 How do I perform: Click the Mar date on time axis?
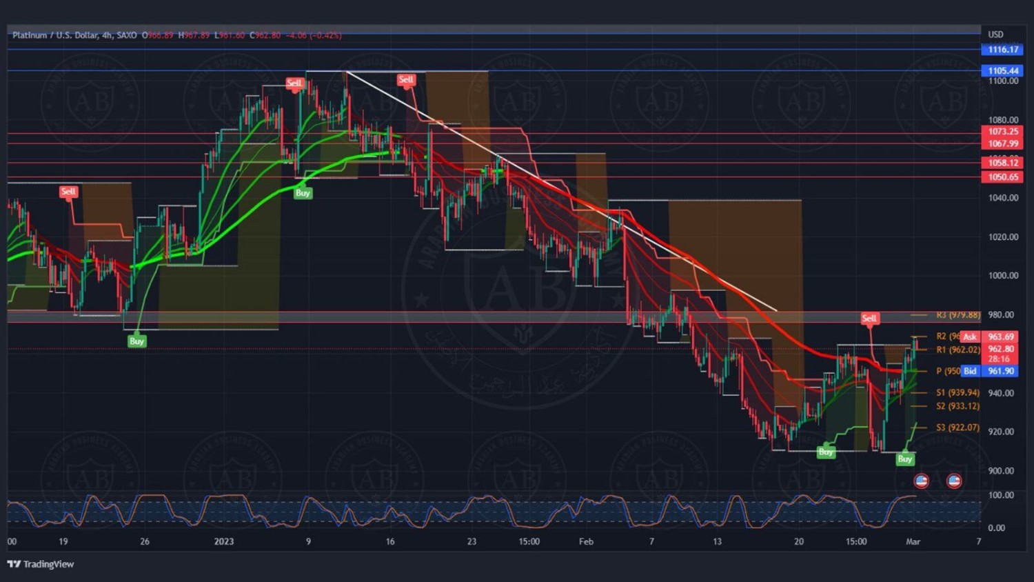(913, 541)
